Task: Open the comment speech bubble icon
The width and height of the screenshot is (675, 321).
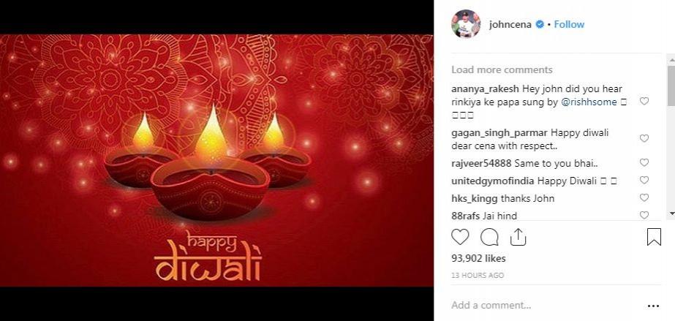Action: coord(489,237)
